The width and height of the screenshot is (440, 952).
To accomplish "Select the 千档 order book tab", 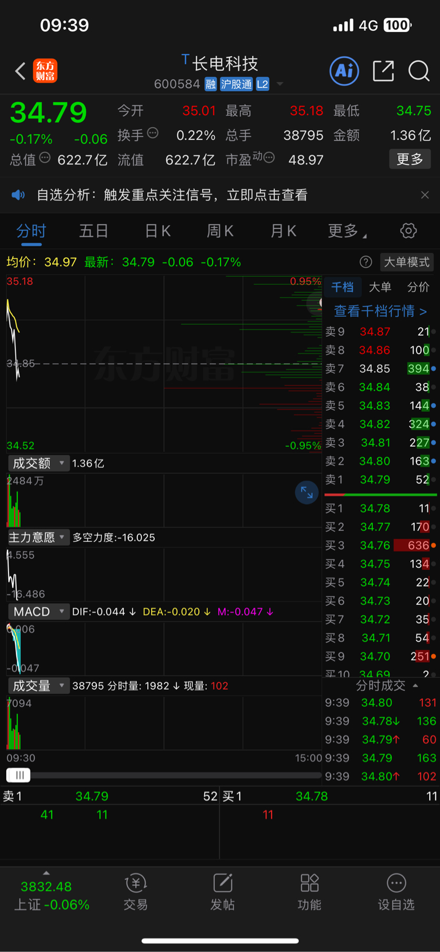I will [343, 287].
